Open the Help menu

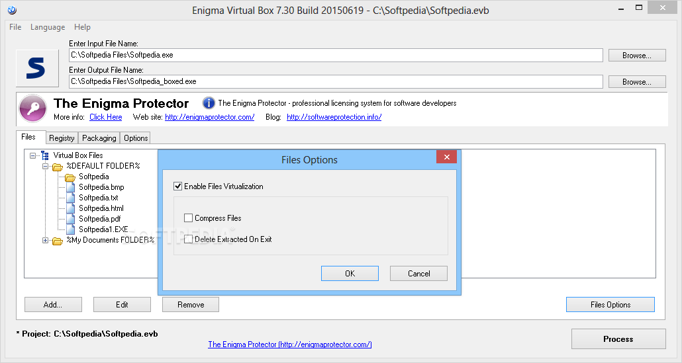[82, 27]
